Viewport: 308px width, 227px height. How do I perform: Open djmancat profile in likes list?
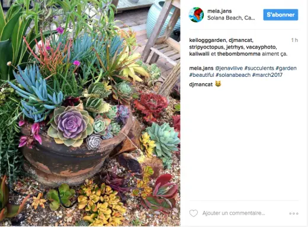click(x=240, y=40)
